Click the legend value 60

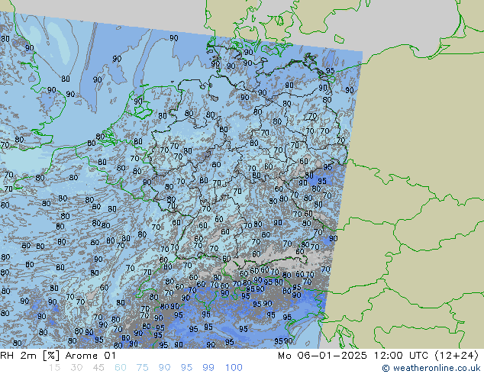click(x=121, y=368)
